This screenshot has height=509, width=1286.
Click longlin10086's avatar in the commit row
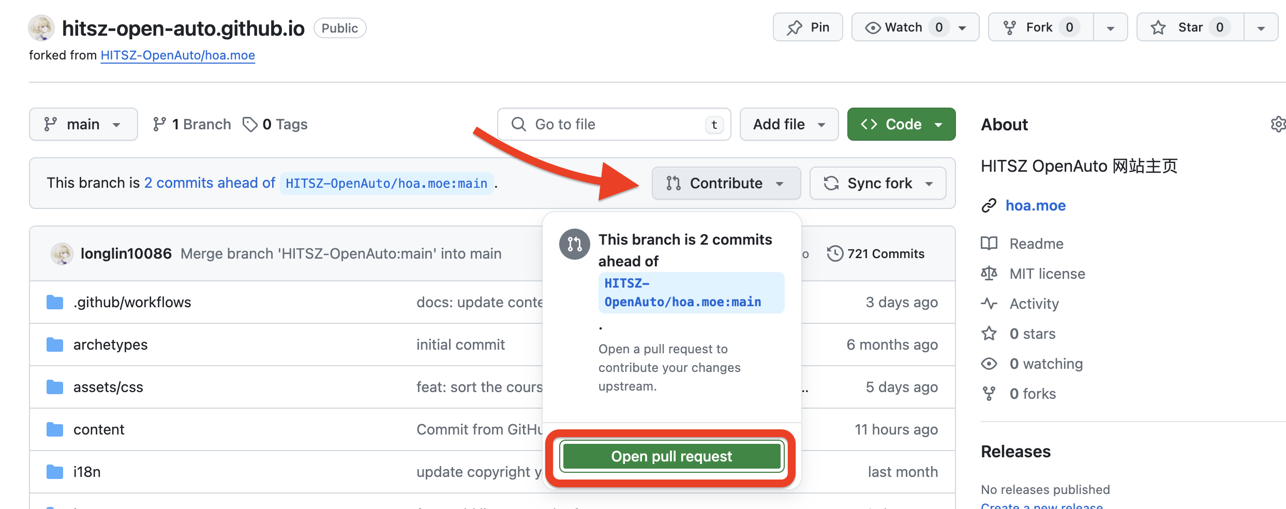point(62,253)
